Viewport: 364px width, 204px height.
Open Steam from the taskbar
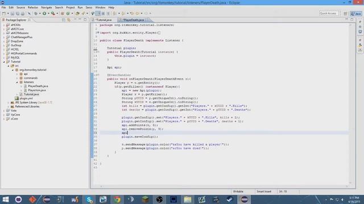coord(230,199)
